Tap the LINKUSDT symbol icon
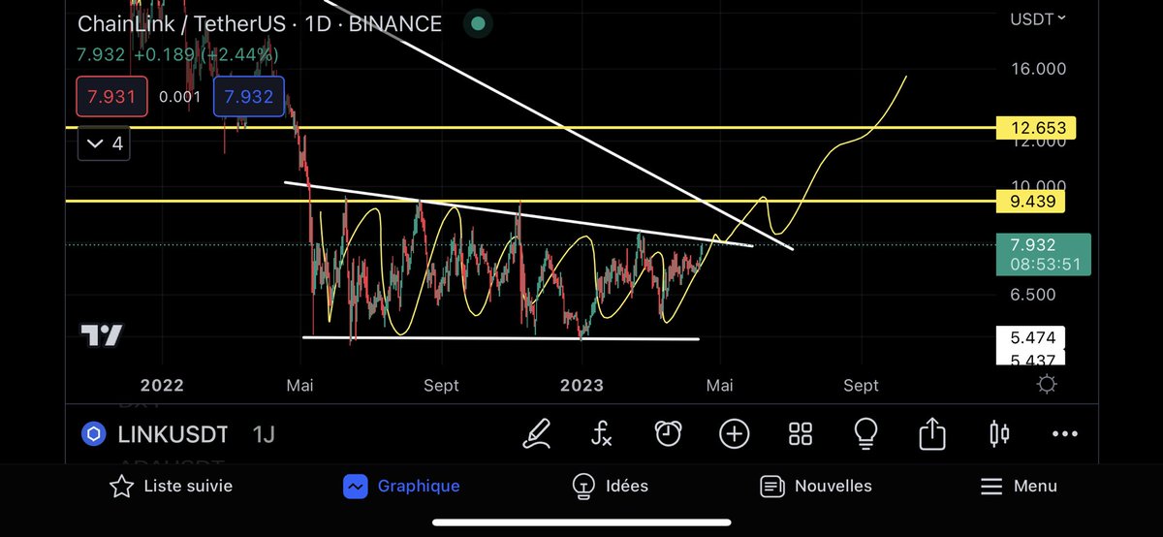 click(94, 434)
